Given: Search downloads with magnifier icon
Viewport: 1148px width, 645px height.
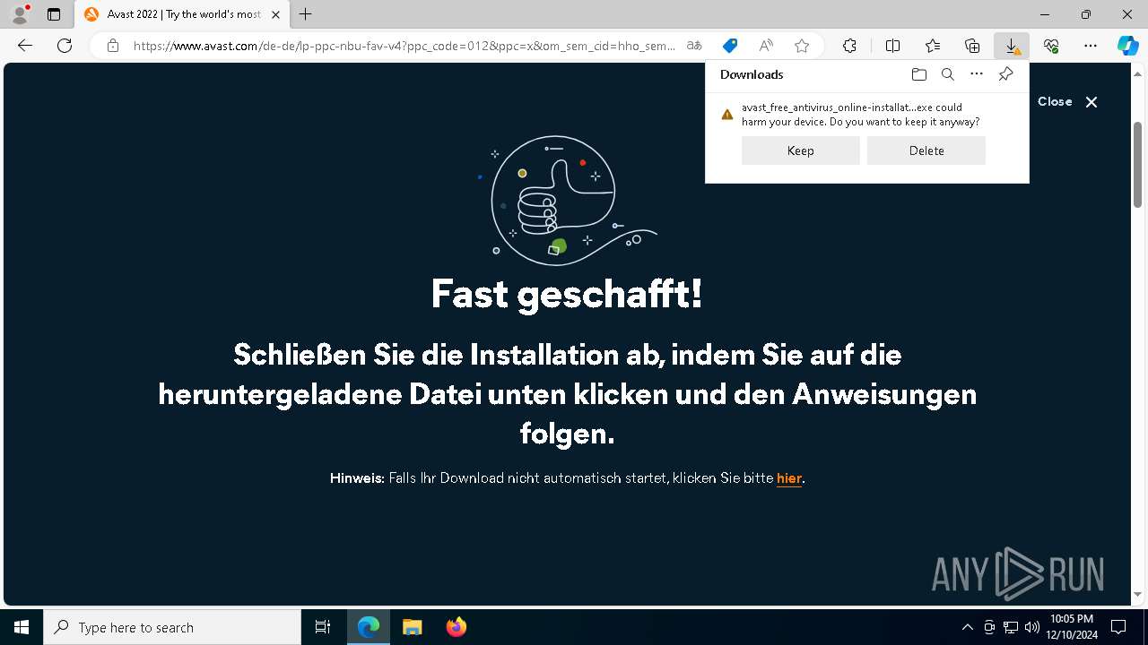Looking at the screenshot, I should pos(947,74).
